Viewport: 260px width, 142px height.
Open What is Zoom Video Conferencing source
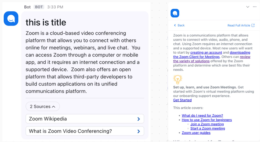85,131
